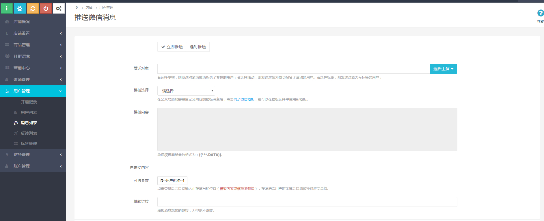The height and width of the screenshot is (221, 544).
Task: Switch to 延时推送 mode
Action: (198, 47)
